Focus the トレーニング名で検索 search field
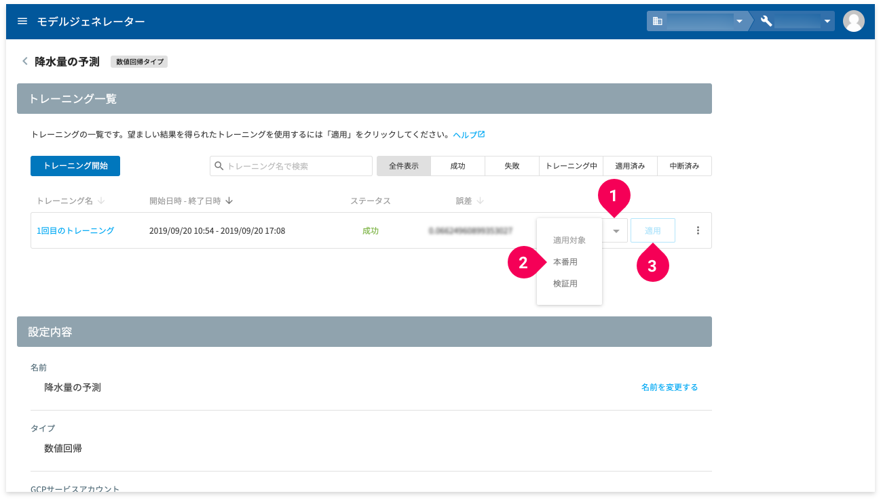This screenshot has width=881, height=500. [291, 166]
